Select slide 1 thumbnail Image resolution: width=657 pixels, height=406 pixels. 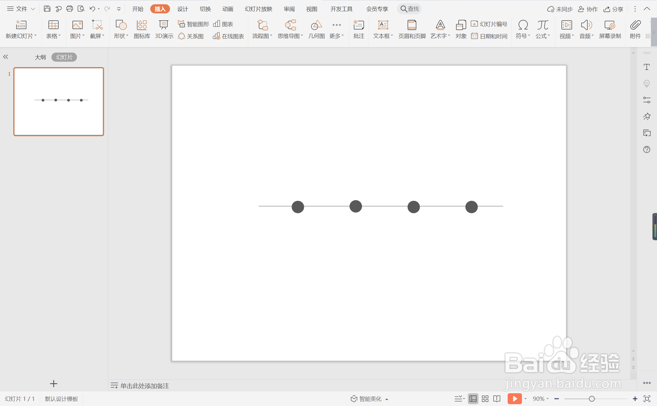pyautogui.click(x=59, y=101)
